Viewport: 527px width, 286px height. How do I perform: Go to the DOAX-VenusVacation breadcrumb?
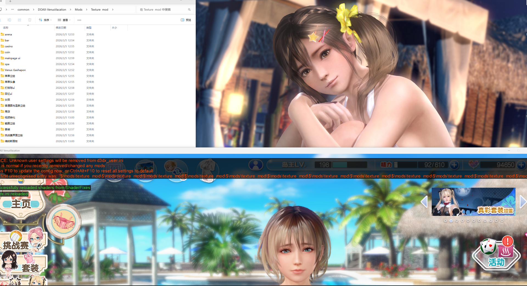52,10
